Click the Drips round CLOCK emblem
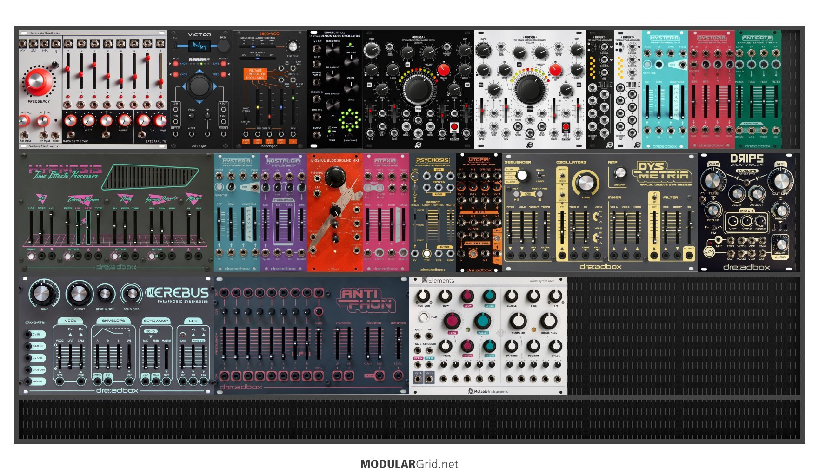819x474 pixels. (709, 251)
